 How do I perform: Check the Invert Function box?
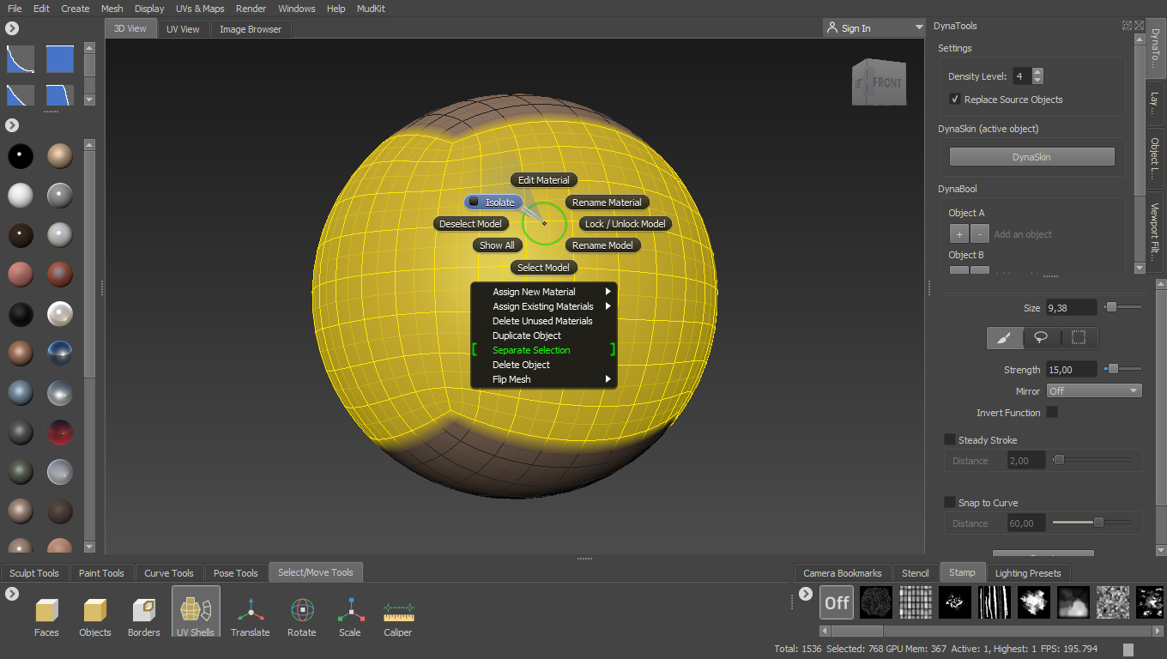[x=1051, y=412]
